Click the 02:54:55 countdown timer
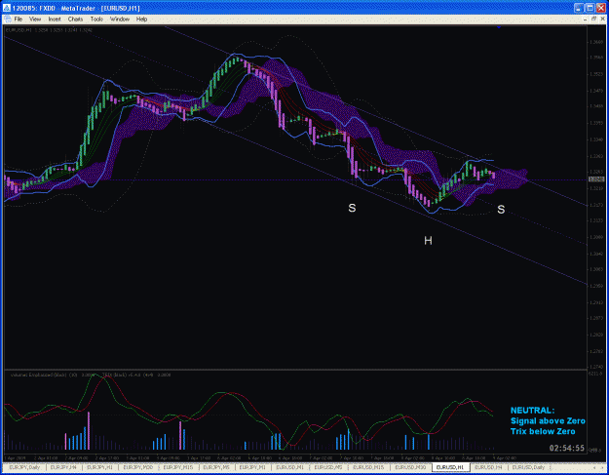This screenshot has width=609, height=475. coord(567,449)
